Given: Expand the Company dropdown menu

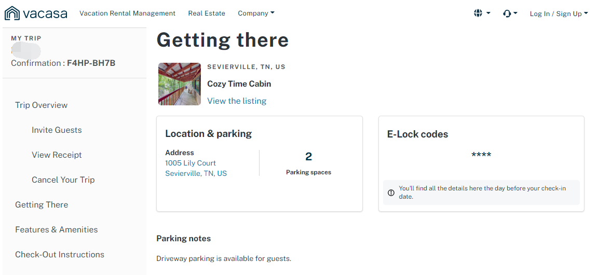Looking at the screenshot, I should click(x=256, y=13).
